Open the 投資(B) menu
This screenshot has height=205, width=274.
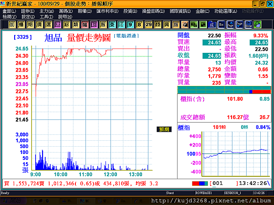pos(130,11)
